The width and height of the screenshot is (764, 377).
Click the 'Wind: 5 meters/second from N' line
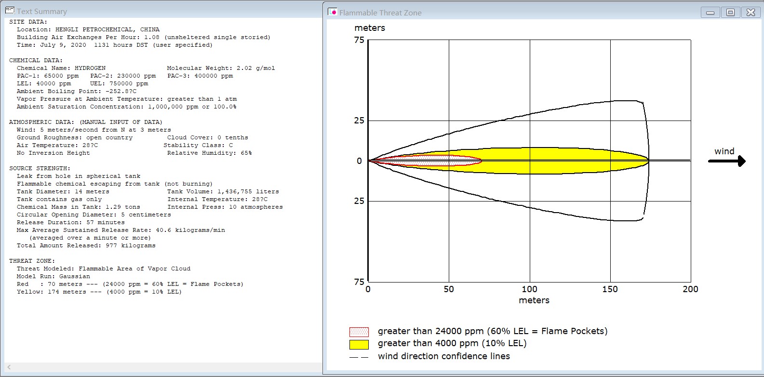[x=94, y=130]
